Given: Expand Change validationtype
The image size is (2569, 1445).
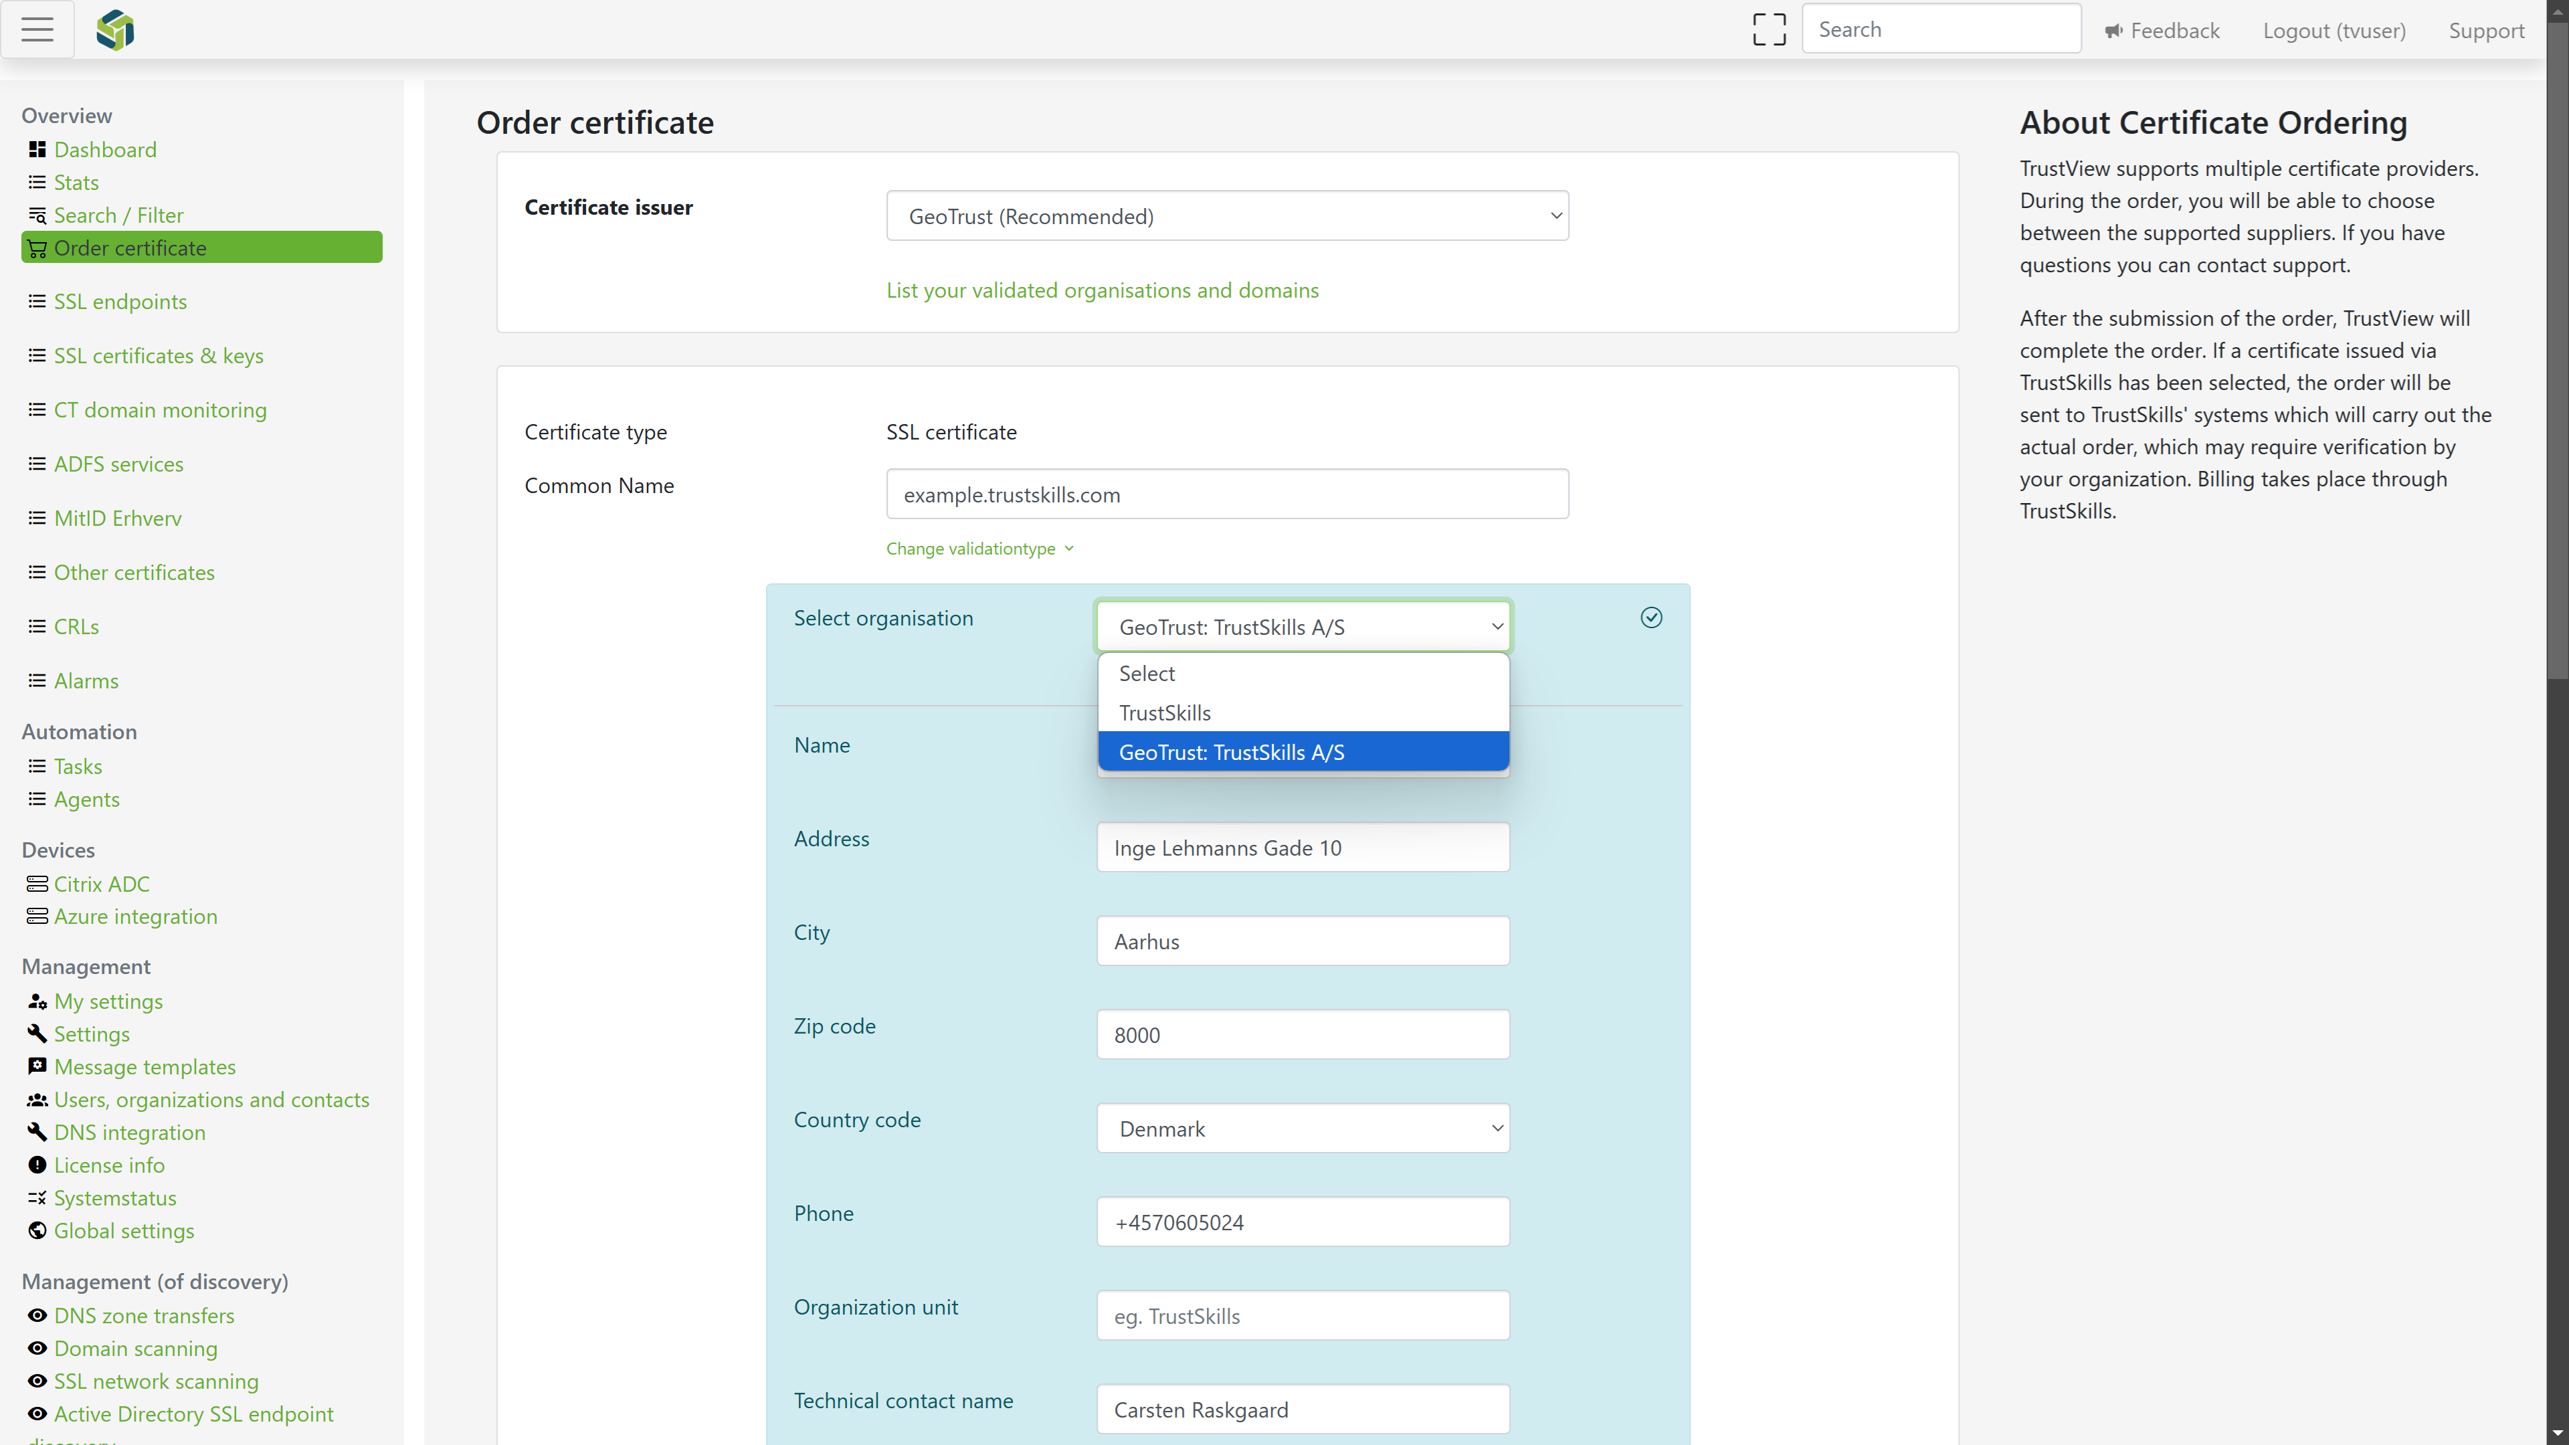Looking at the screenshot, I should point(979,549).
